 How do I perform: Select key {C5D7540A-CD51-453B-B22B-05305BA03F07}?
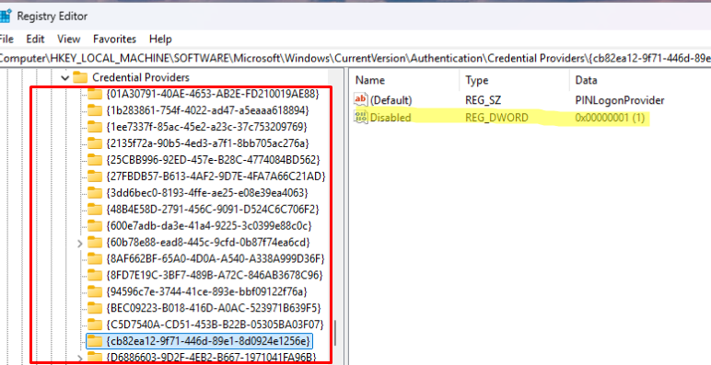(215, 325)
